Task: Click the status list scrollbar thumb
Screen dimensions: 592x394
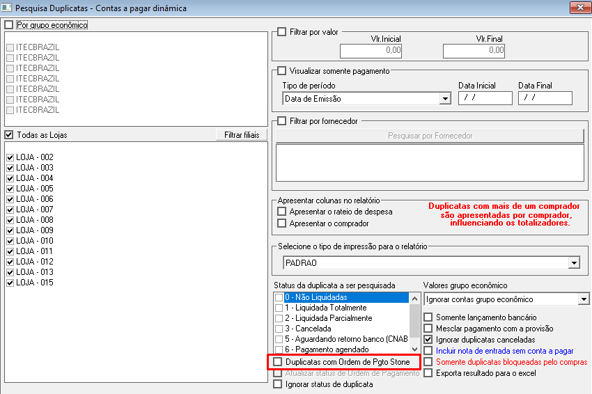Action: pyautogui.click(x=414, y=321)
